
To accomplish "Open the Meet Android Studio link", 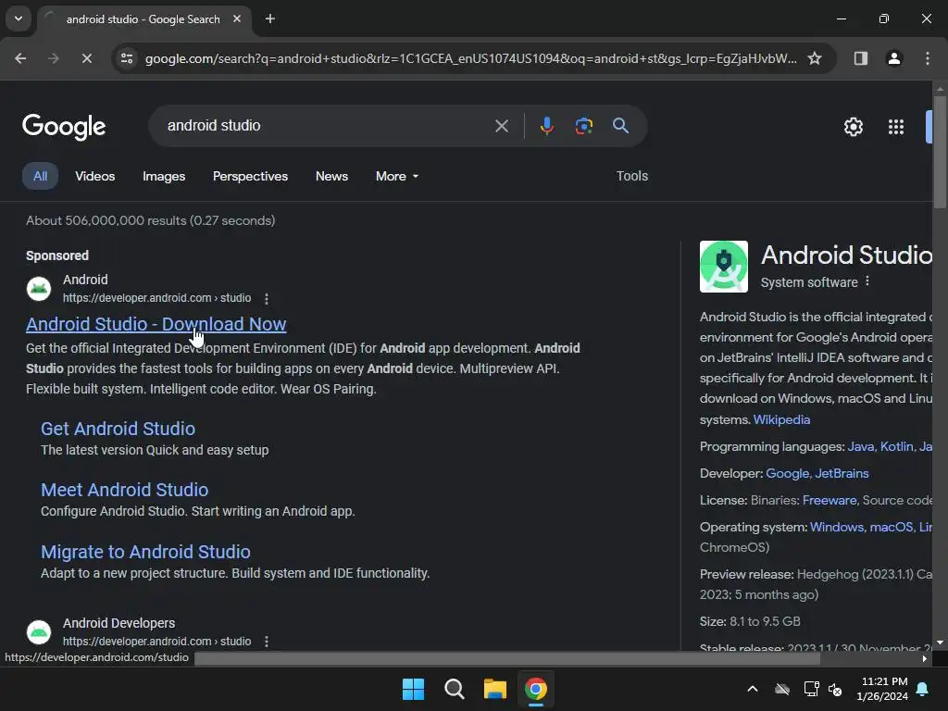I will (125, 490).
